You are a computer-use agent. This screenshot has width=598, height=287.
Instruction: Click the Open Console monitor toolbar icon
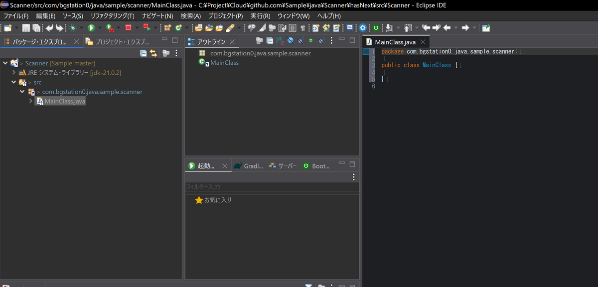click(350, 28)
